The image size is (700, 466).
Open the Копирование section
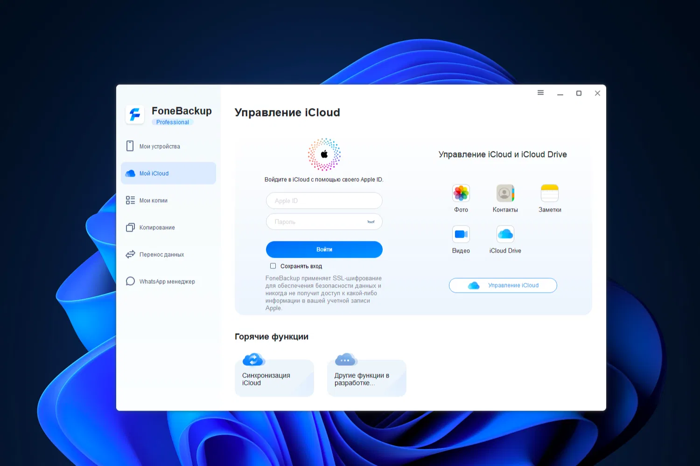pyautogui.click(x=168, y=227)
